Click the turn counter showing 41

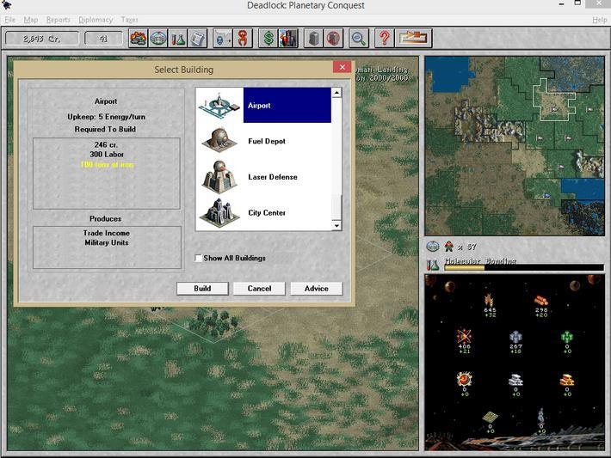(x=103, y=39)
